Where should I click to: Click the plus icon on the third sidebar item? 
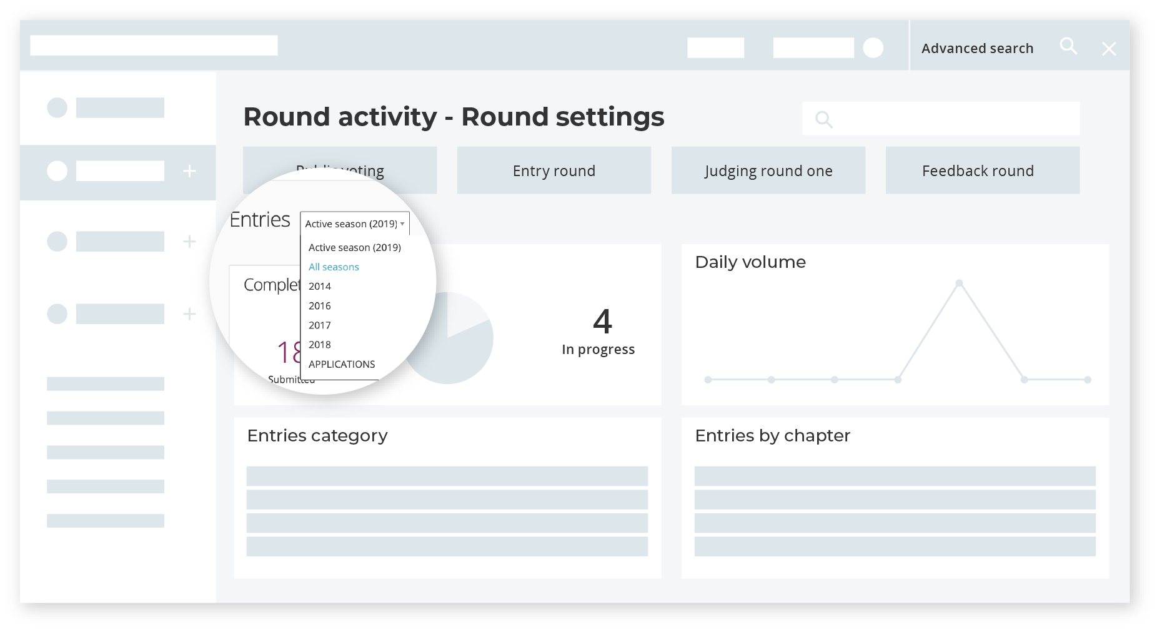pyautogui.click(x=189, y=242)
